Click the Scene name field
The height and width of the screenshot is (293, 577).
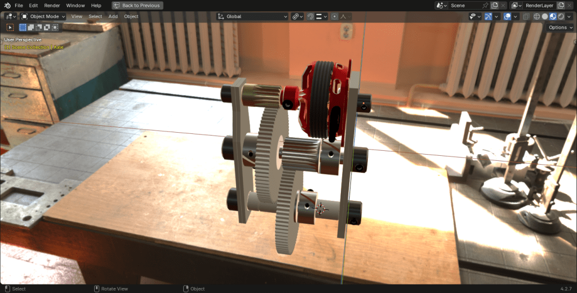[x=464, y=5]
